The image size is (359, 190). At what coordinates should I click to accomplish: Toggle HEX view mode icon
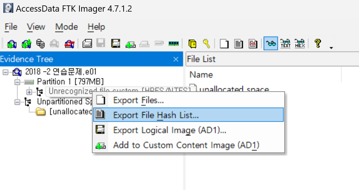pos(300,43)
